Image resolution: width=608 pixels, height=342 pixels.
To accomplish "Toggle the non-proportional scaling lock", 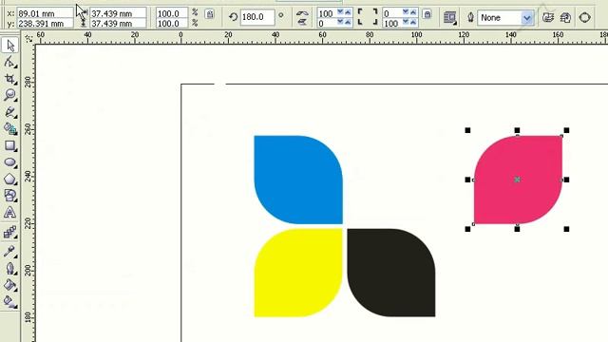I will click(x=210, y=14).
